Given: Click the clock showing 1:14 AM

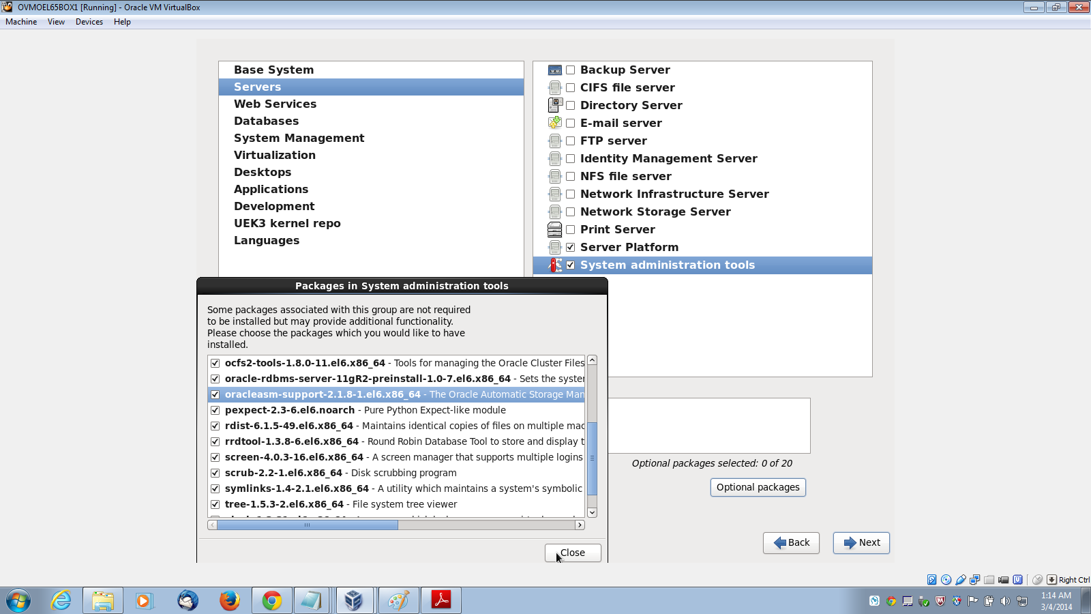Looking at the screenshot, I should (x=1056, y=596).
